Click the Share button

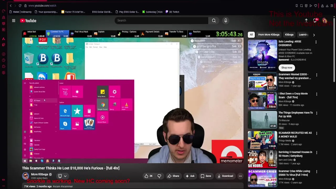(173, 176)
